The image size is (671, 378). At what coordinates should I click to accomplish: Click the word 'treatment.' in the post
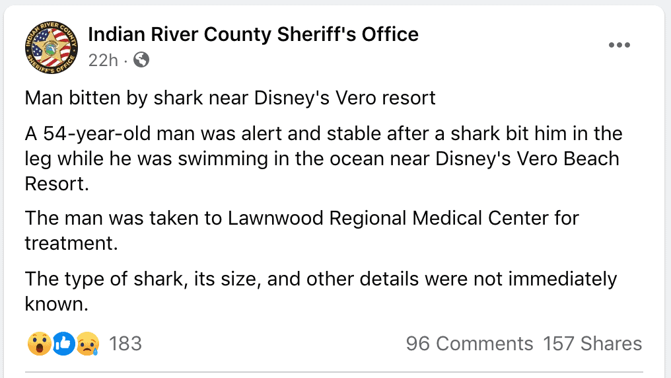pos(71,243)
